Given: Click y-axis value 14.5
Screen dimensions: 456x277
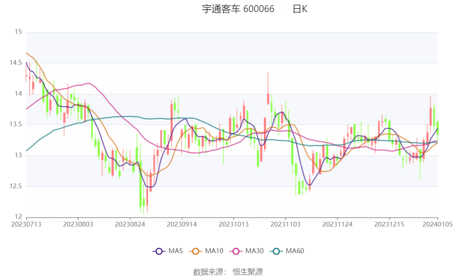Looking at the screenshot, I should pyautogui.click(x=16, y=62).
